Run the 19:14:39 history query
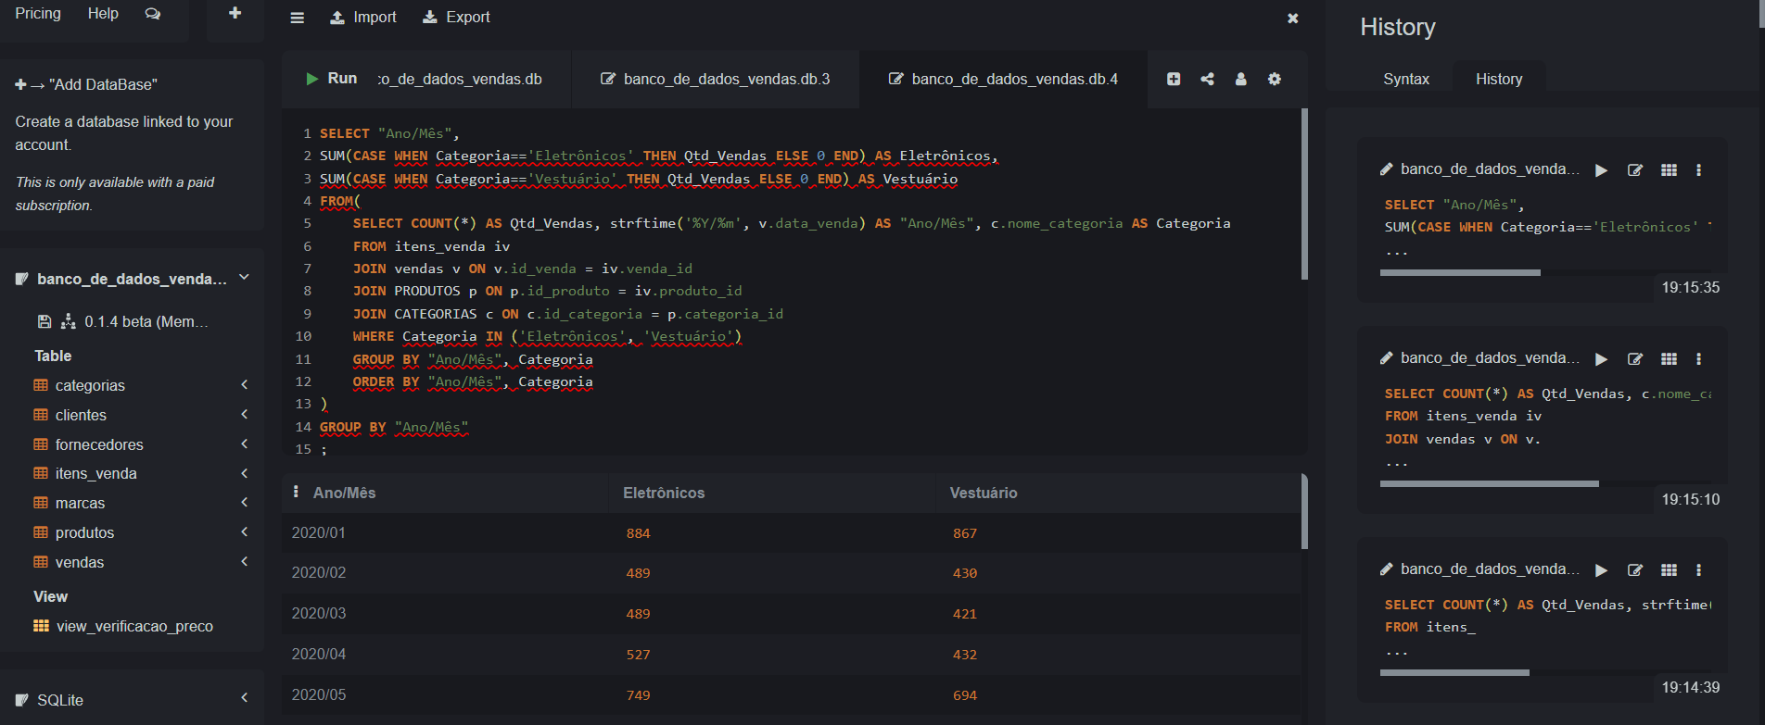The image size is (1765, 725). tap(1601, 570)
